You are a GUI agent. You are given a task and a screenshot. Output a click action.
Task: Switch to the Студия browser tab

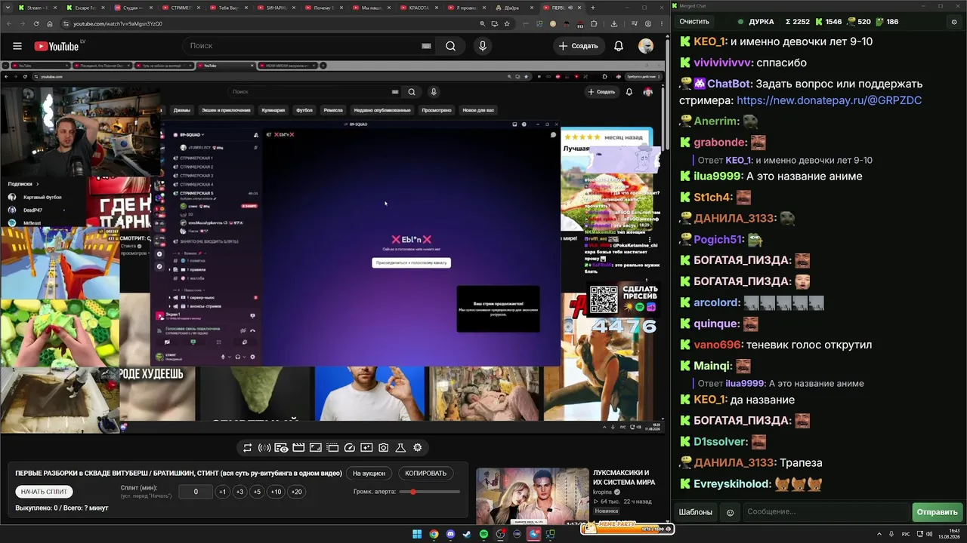133,8
